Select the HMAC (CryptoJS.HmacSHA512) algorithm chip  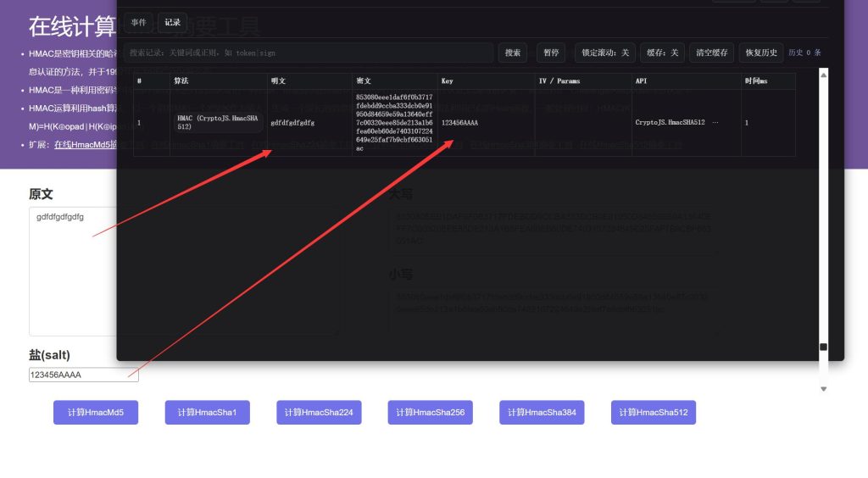click(218, 123)
